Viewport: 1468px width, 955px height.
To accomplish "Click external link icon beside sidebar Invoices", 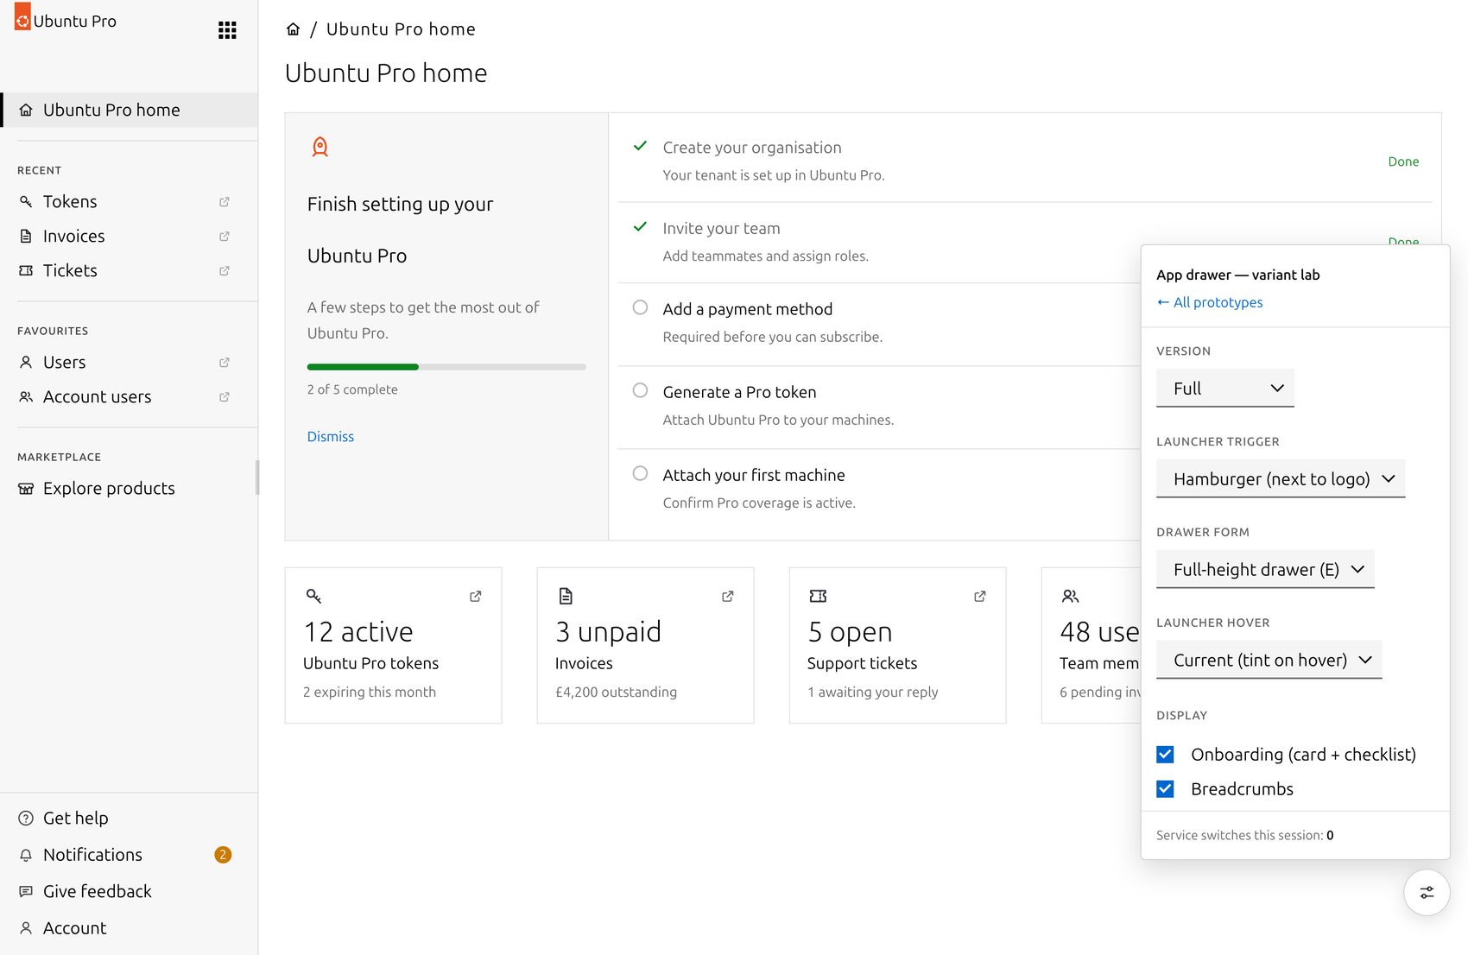I will [225, 236].
